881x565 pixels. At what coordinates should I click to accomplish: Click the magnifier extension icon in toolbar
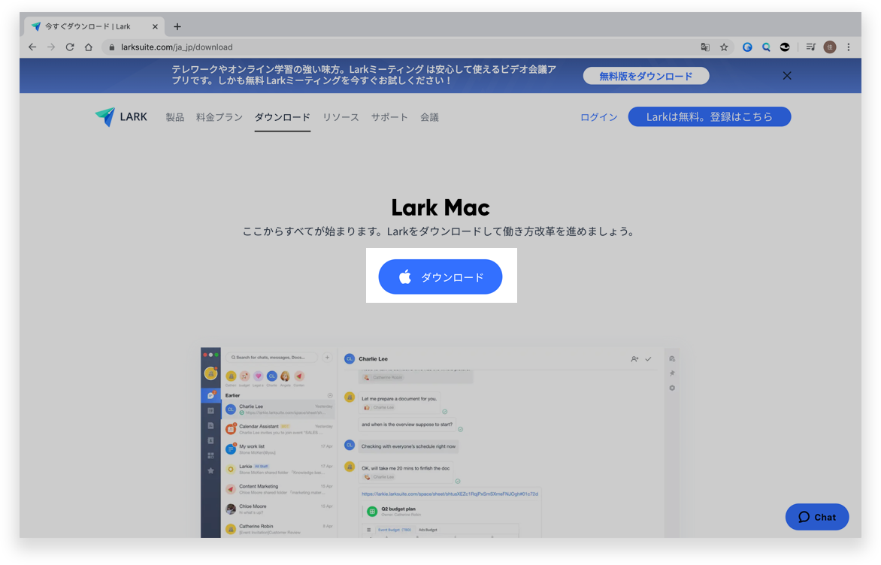766,47
